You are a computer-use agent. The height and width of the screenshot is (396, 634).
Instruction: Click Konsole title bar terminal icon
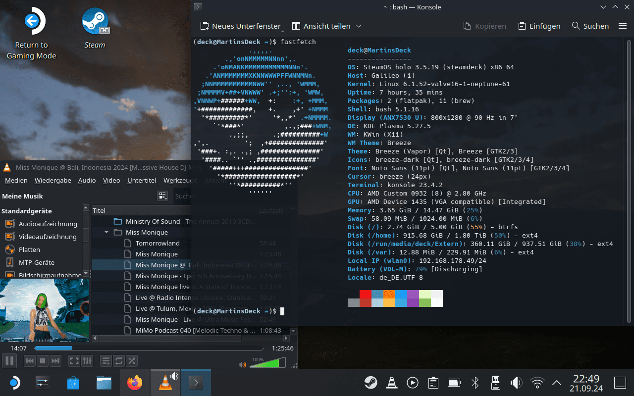tap(198, 6)
